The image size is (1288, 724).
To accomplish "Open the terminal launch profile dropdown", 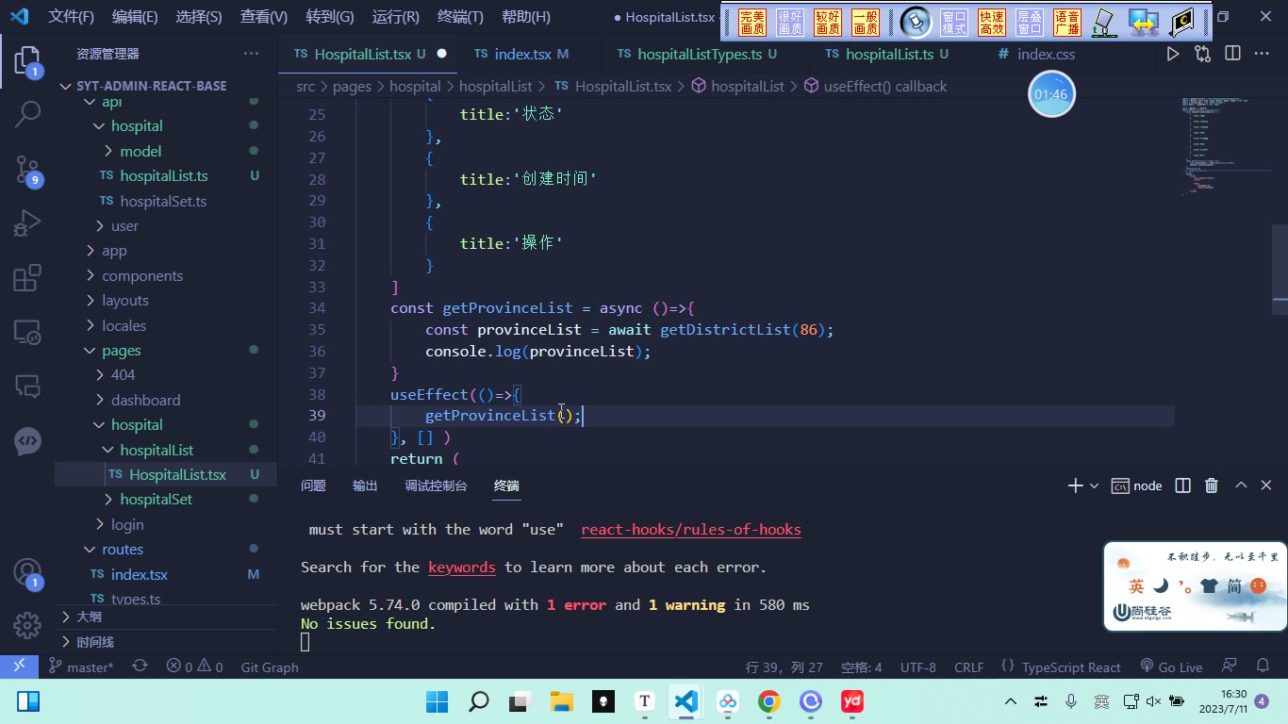I will [x=1094, y=485].
